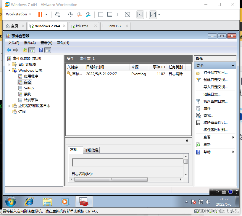Click the up one level folder icon
242x216 pixels.
point(25,50)
